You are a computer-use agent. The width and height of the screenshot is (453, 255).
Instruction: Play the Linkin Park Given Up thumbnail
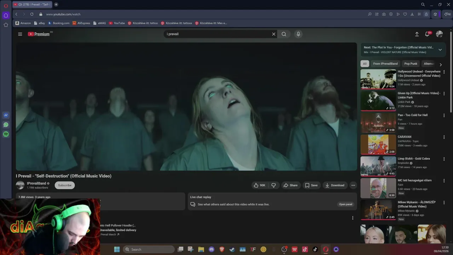378,101
